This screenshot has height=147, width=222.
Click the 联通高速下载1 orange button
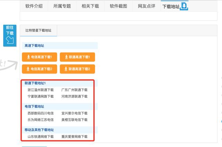coord(77,57)
